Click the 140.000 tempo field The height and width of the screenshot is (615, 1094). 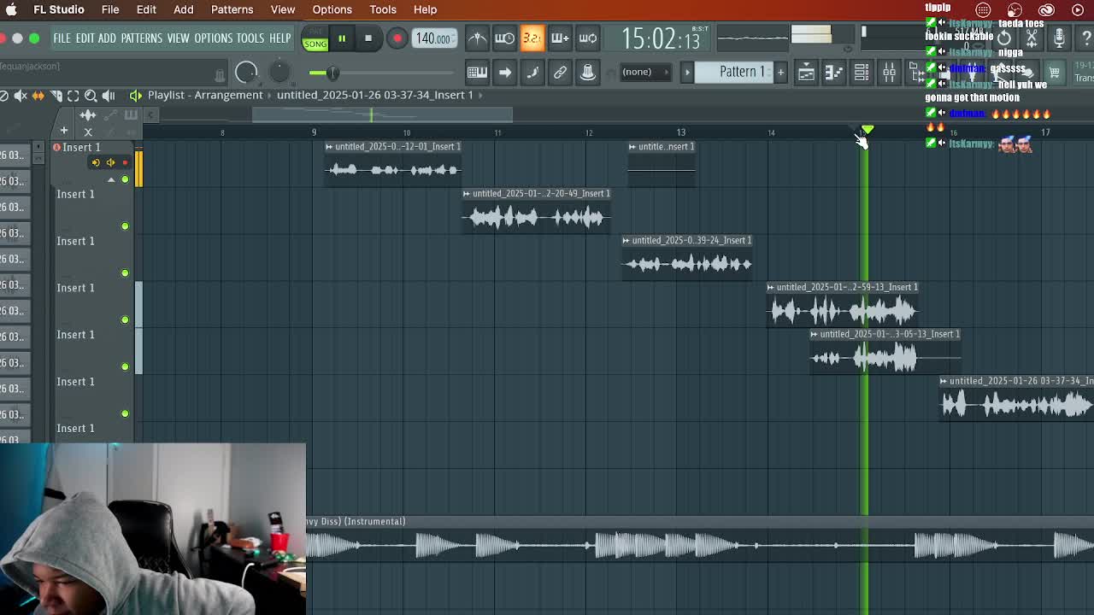coord(433,38)
